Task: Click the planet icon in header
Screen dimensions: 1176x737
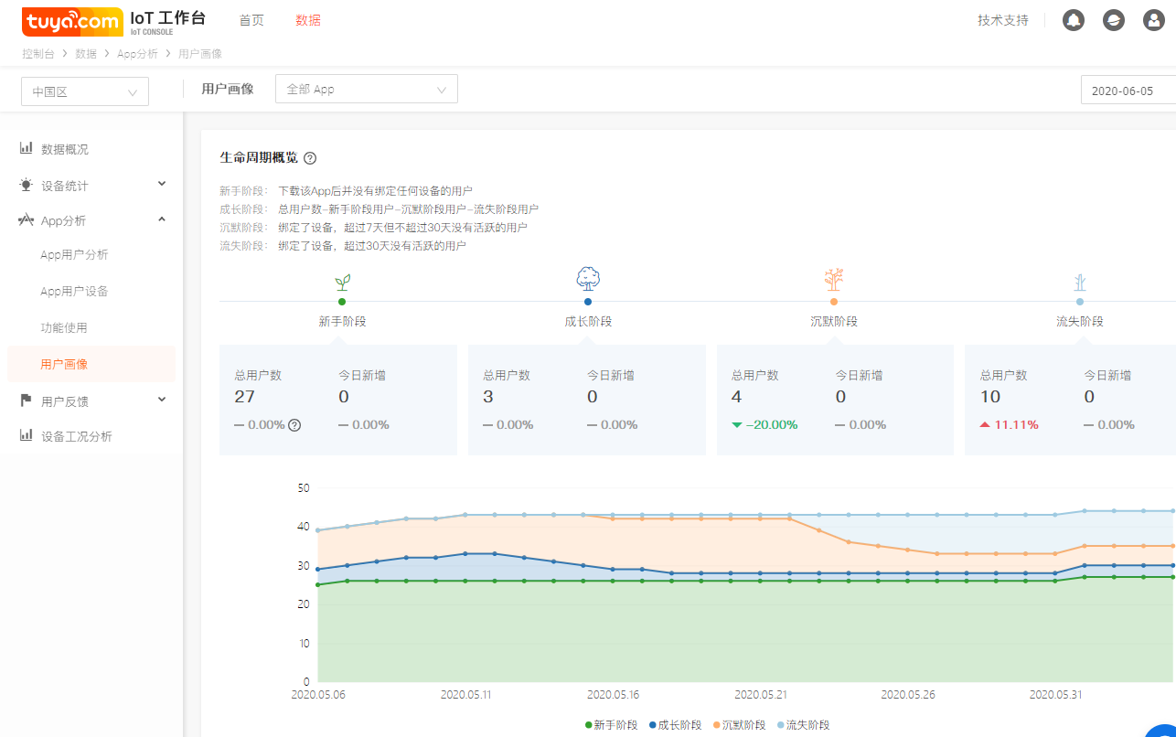Action: coord(1114,20)
